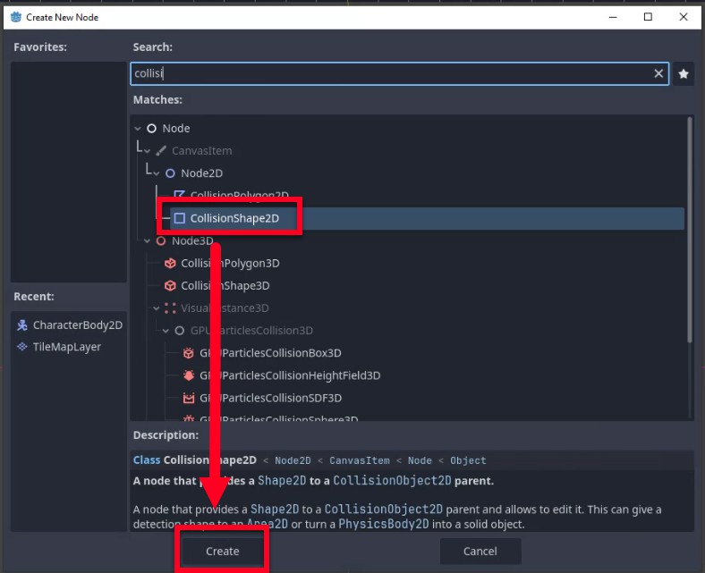705x573 pixels.
Task: Select GPUParticlesCollisionBox3D entry
Action: click(270, 353)
